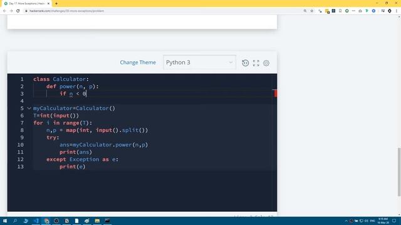Click 'T=int(input())' on line 6
The width and height of the screenshot is (401, 225).
56,116
